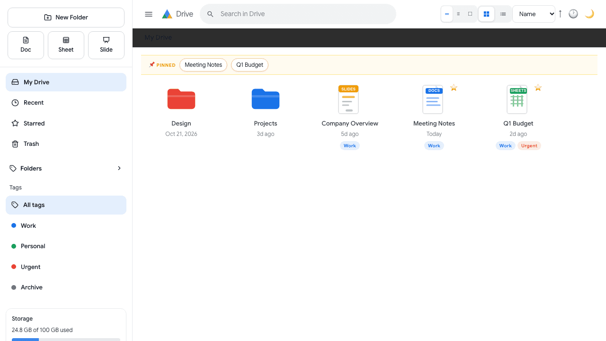
Task: Click the Work tag under Meeting Notes card
Action: [x=434, y=146]
